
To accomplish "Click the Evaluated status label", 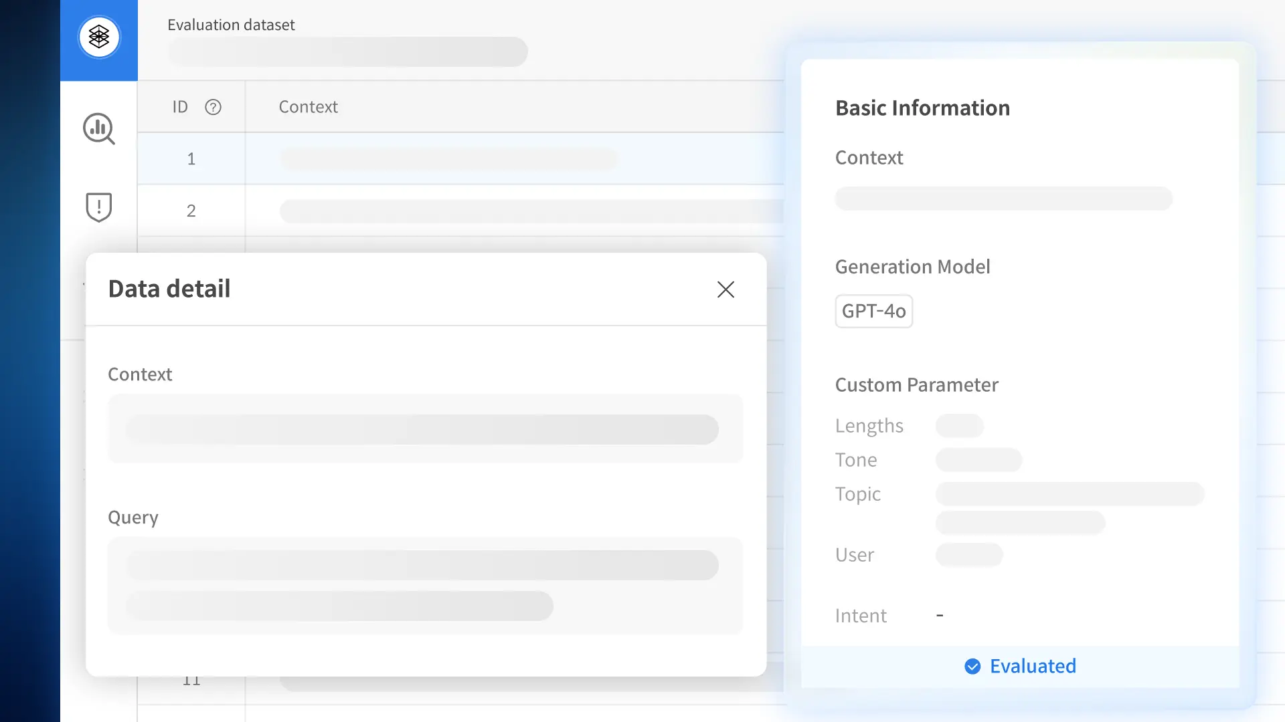I will coord(1033,666).
